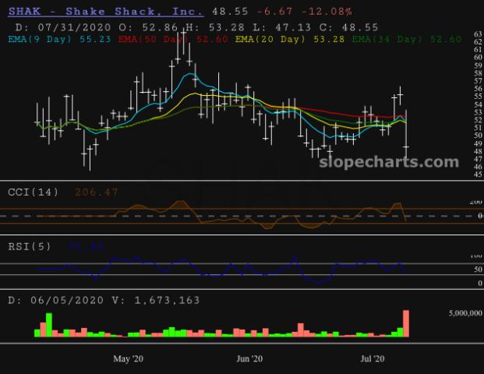This screenshot has height=374, width=484.
Task: Click the CCI(14) indicator label
Action: (33, 192)
